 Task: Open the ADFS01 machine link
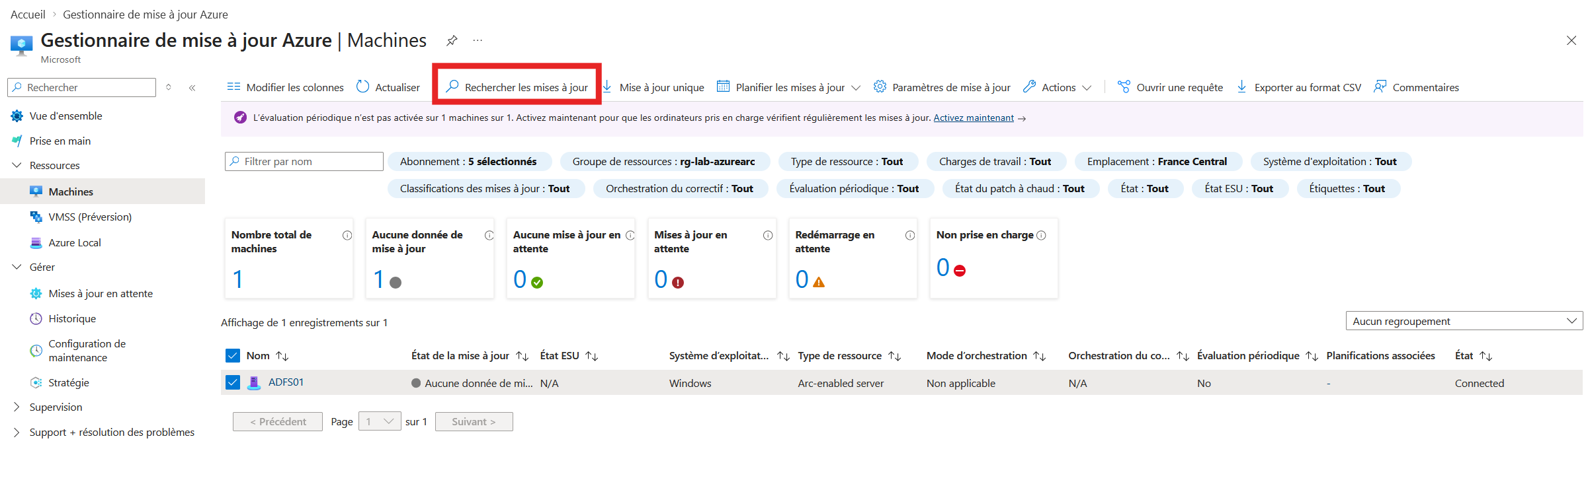tap(286, 382)
